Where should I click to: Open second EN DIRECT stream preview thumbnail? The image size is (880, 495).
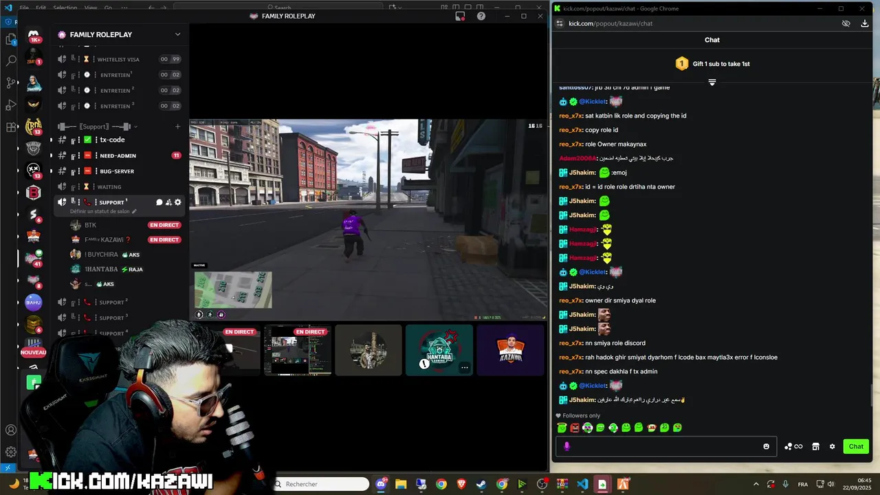coord(298,350)
